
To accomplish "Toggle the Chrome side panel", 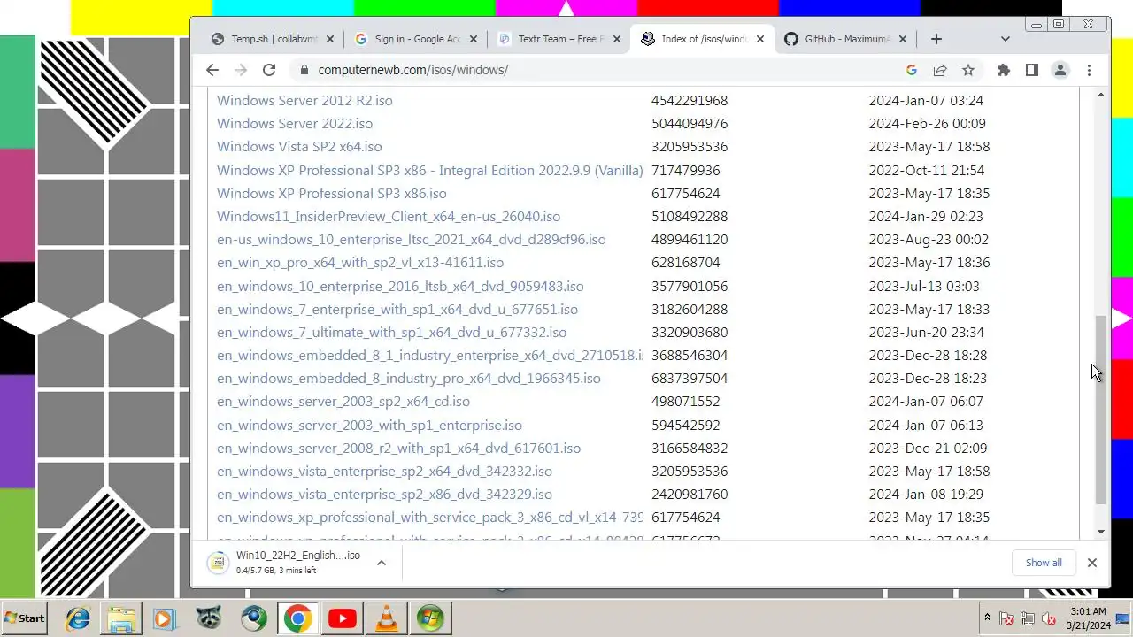I will tap(1031, 70).
